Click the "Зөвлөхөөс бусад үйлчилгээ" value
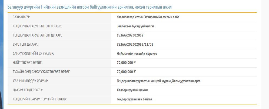269x109 pixels. (135, 26)
